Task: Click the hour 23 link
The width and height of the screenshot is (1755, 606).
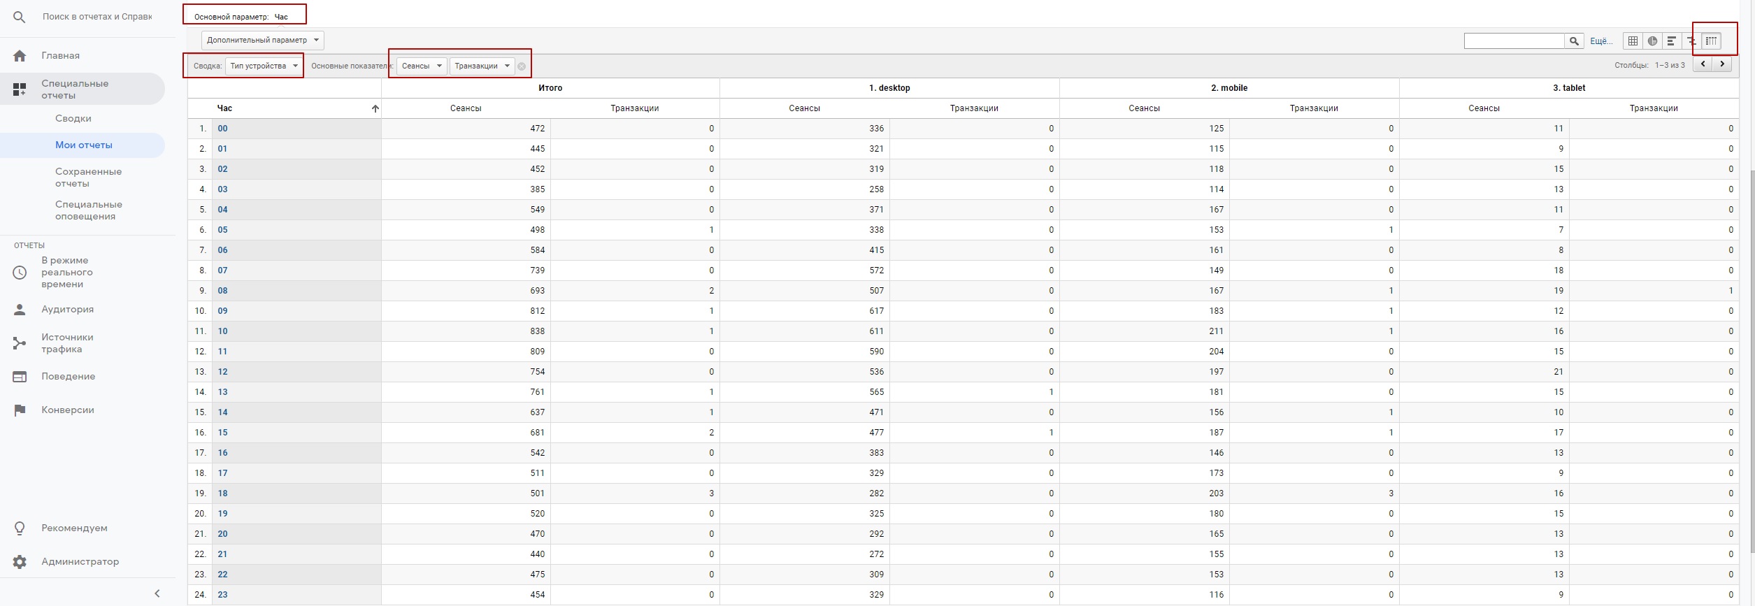Action: pos(222,595)
